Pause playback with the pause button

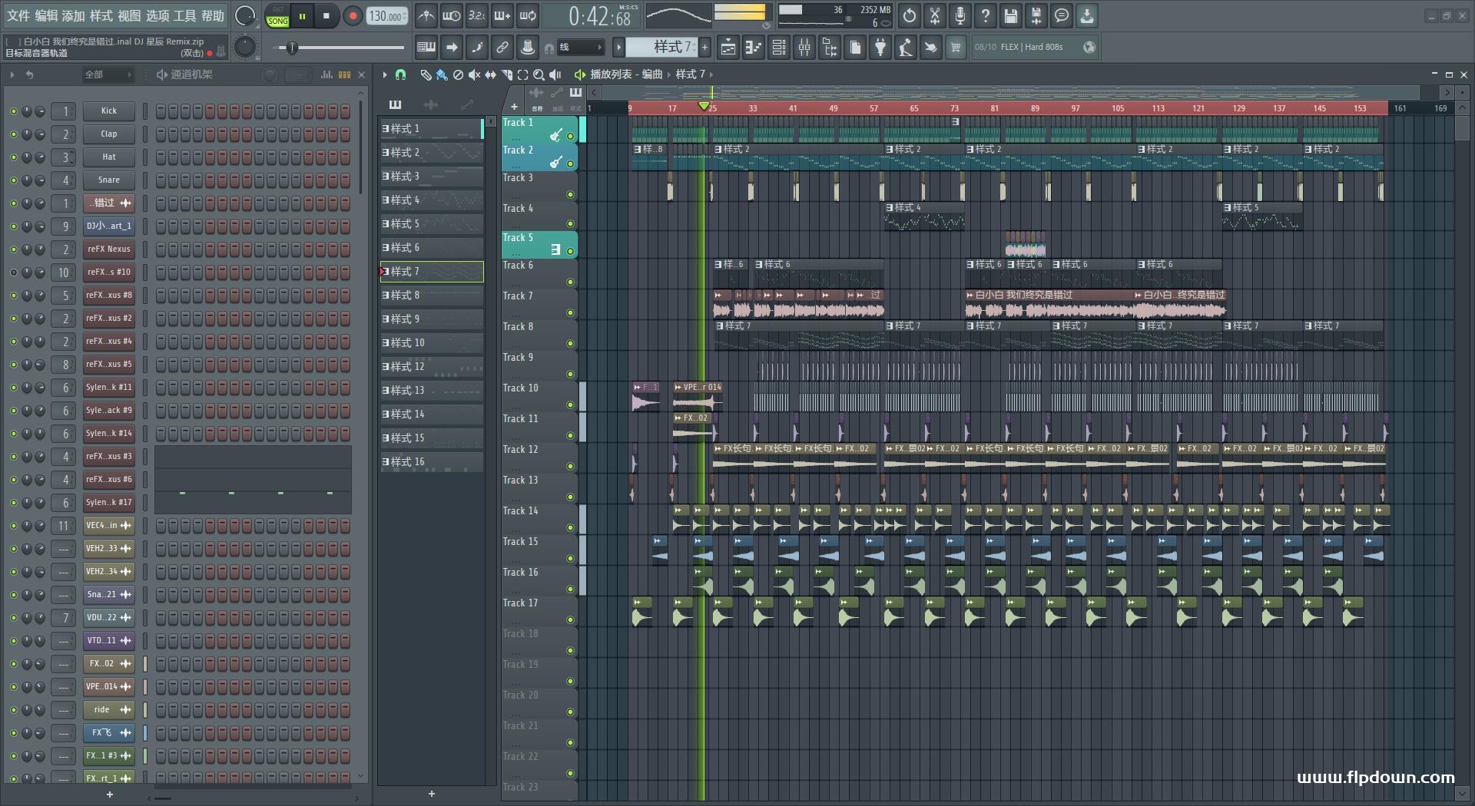pyautogui.click(x=303, y=16)
